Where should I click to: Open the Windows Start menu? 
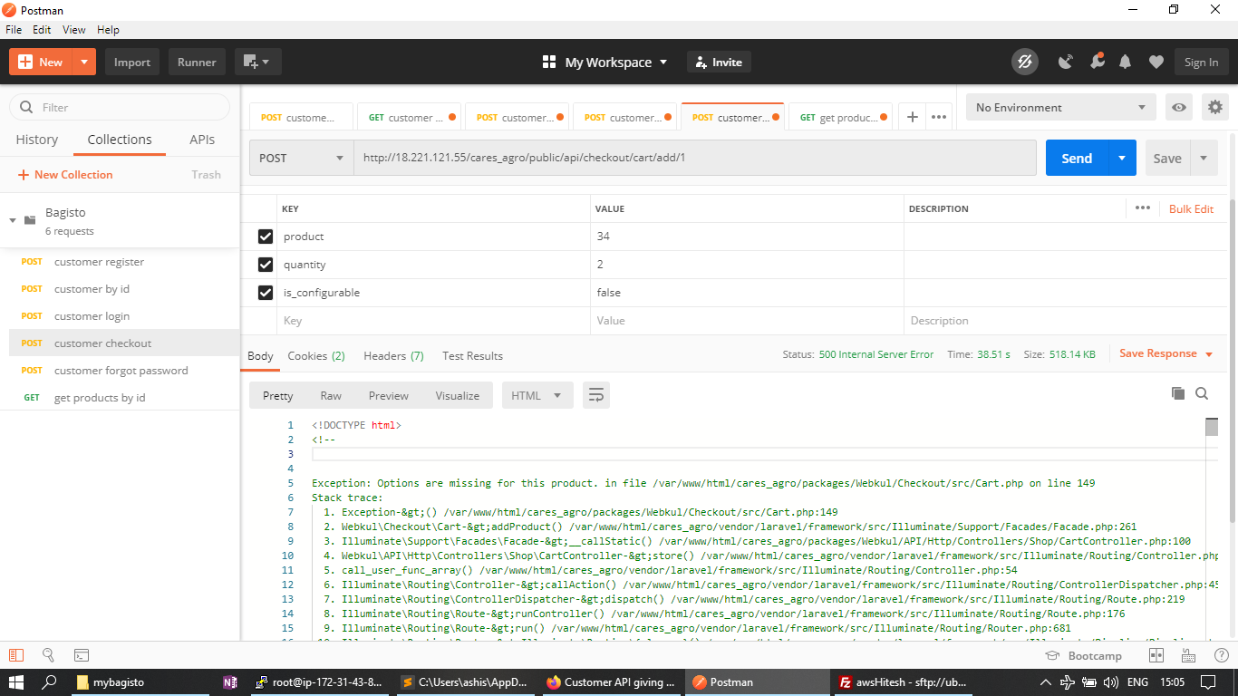coord(16,681)
